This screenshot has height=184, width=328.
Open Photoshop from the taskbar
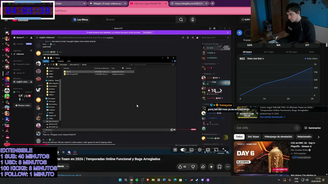[x=186, y=180]
